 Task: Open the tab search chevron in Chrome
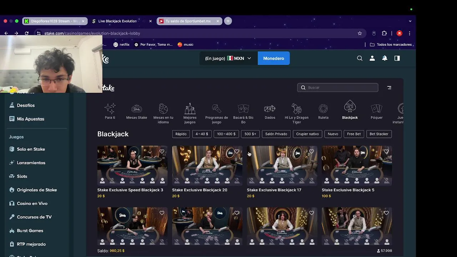click(x=410, y=21)
